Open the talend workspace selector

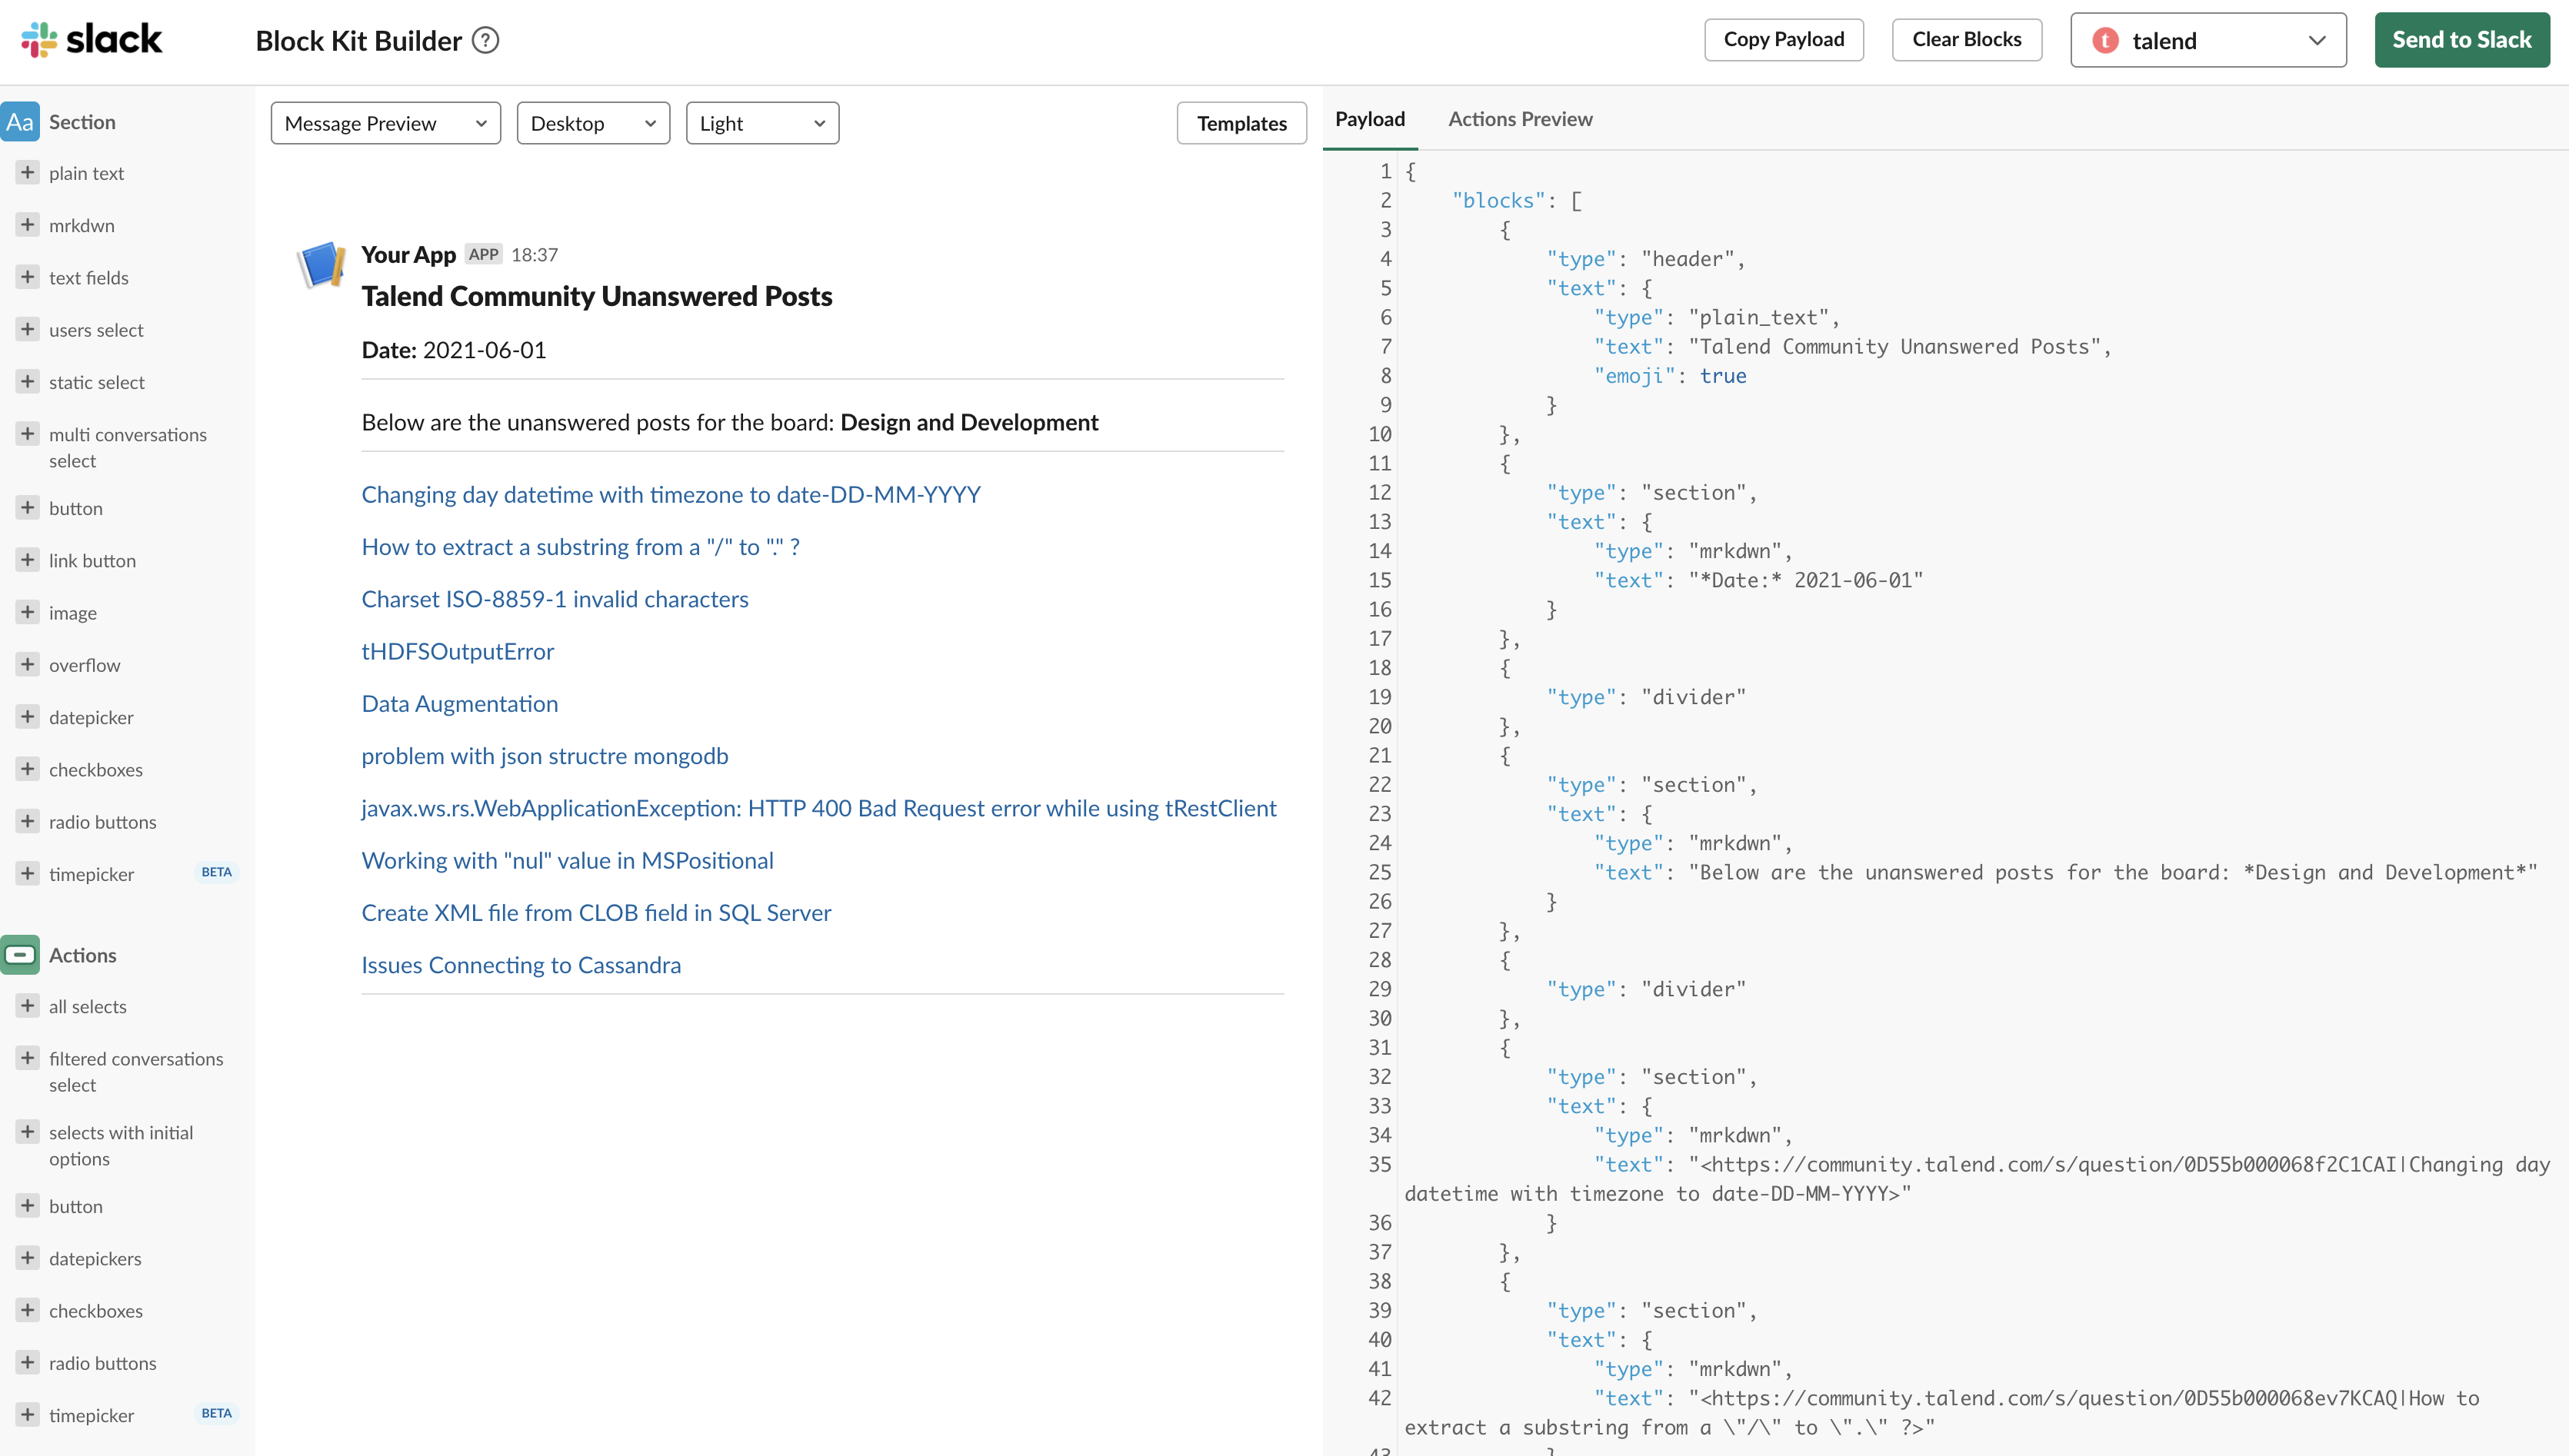point(2207,40)
